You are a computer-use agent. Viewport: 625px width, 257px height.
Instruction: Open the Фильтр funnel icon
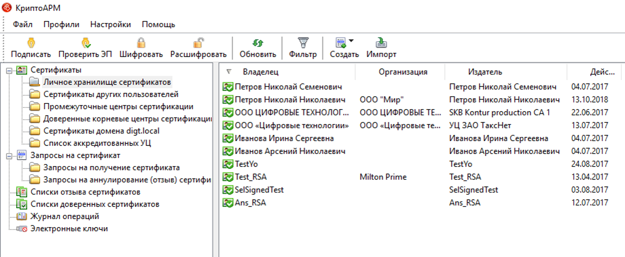point(303,43)
